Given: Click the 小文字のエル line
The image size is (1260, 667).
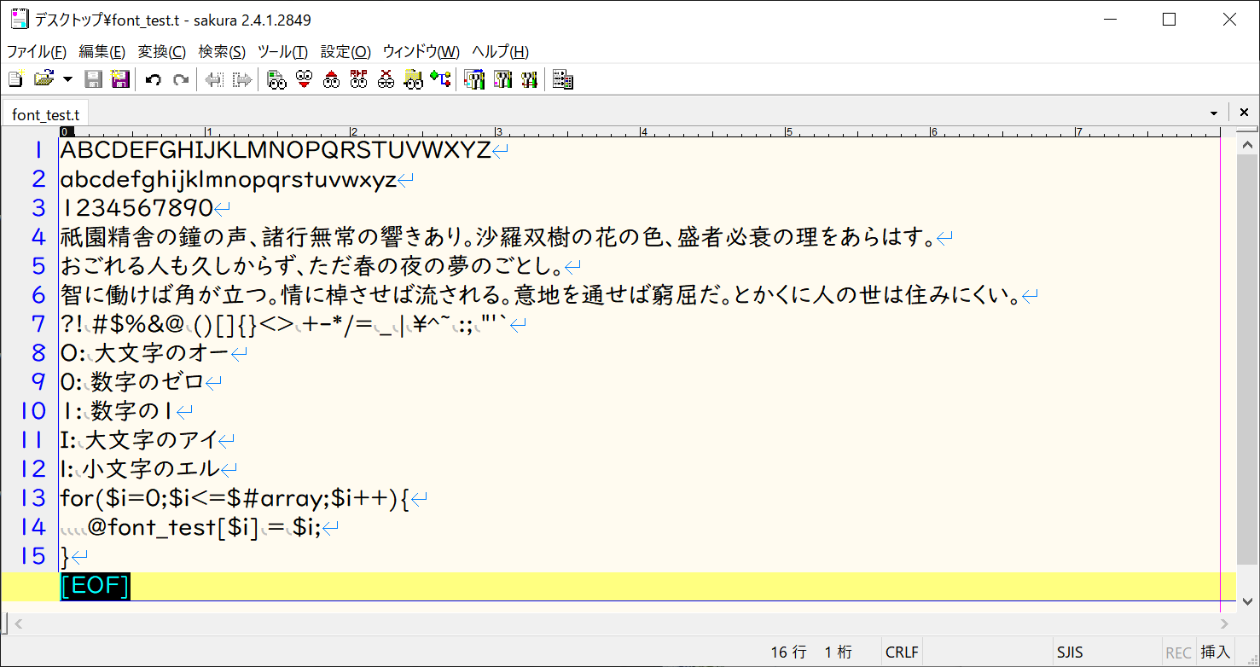Looking at the screenshot, I should point(140,468).
